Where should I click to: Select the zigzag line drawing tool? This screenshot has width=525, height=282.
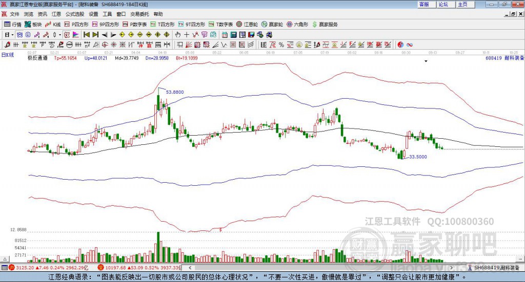(x=224, y=45)
